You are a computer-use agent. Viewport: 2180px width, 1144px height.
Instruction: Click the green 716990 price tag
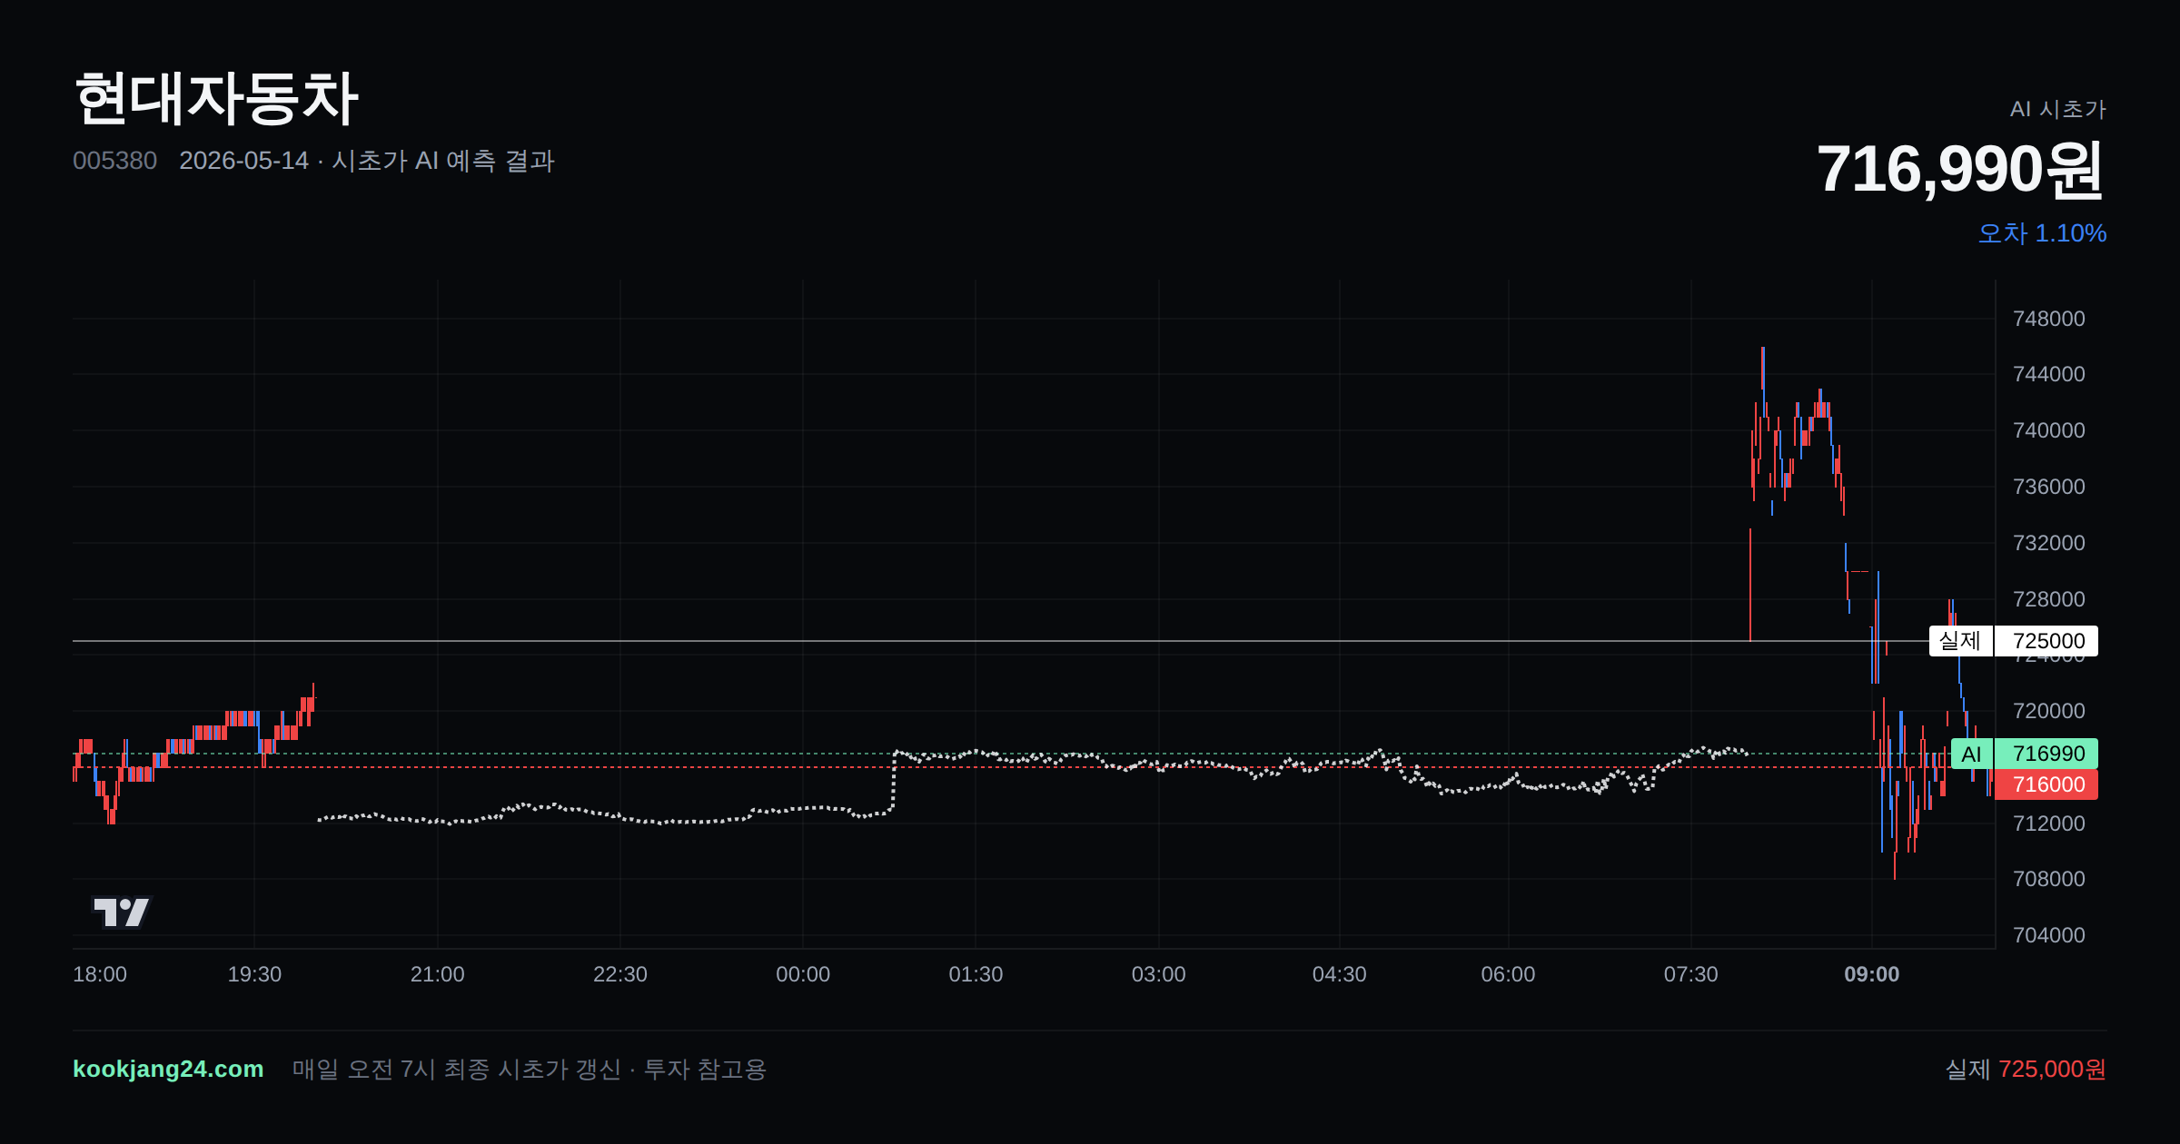click(2046, 754)
